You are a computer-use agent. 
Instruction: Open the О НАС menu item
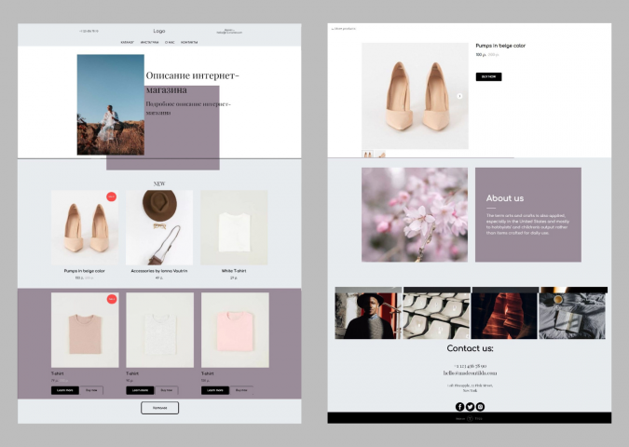point(170,42)
